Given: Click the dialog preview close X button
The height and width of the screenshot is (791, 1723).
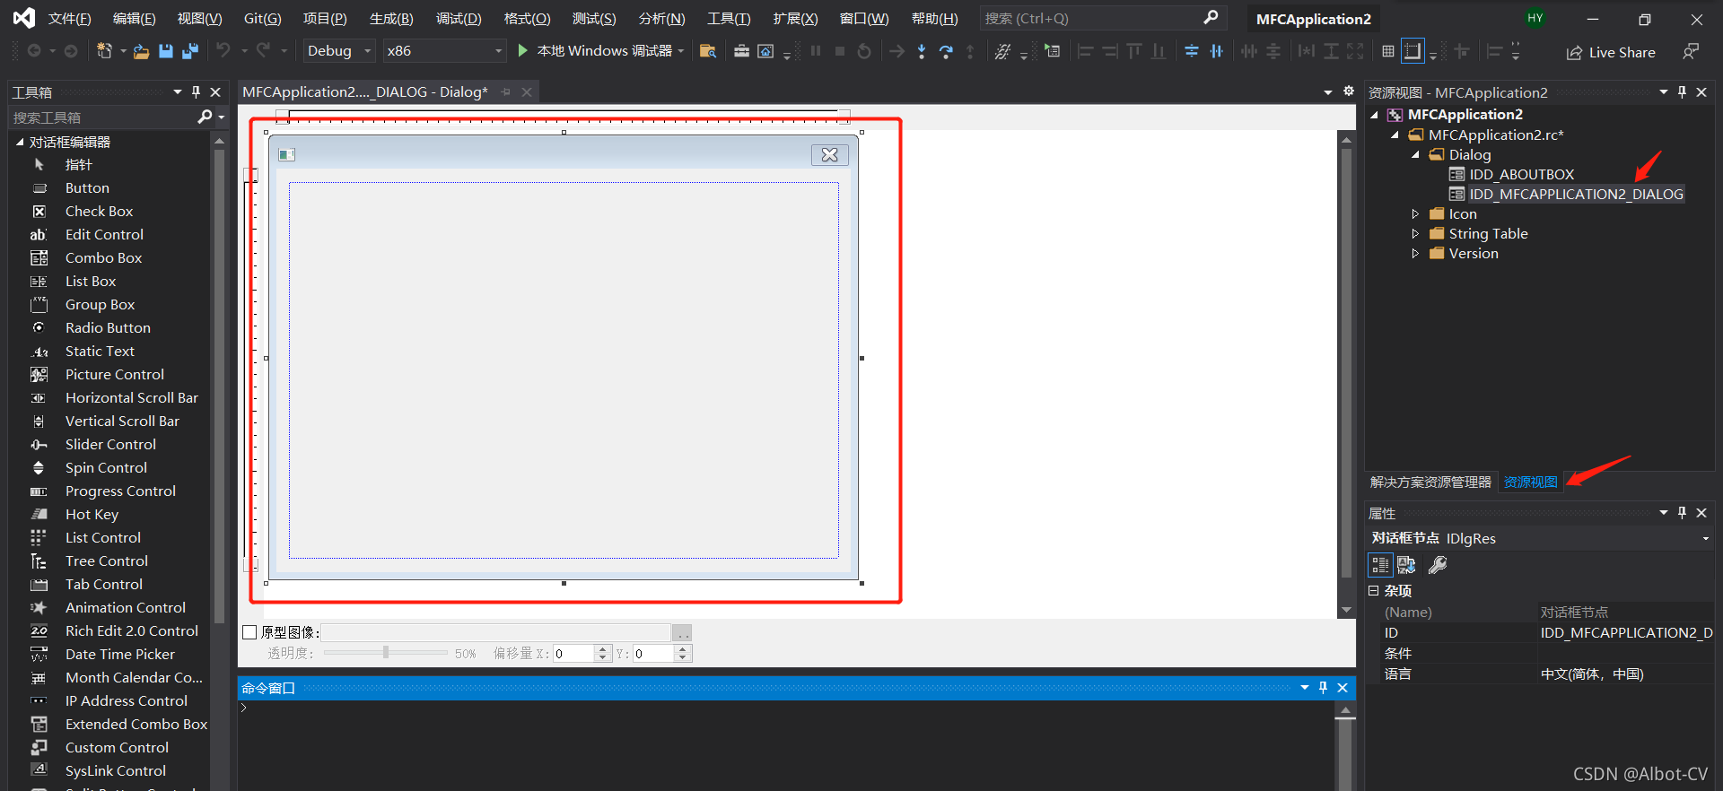Looking at the screenshot, I should [830, 154].
